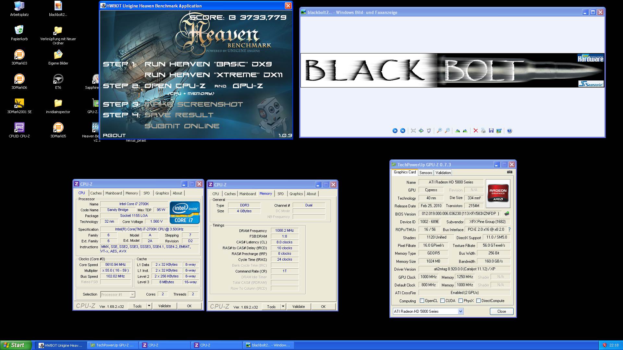Select ET6 desktop icon
This screenshot has height=350, width=623.
(x=58, y=82)
